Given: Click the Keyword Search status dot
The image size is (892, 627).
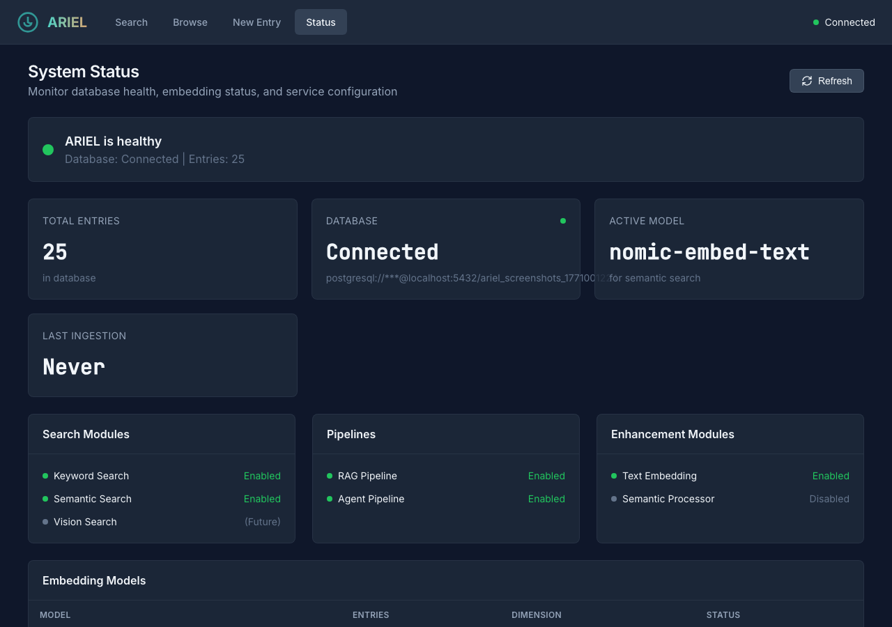Looking at the screenshot, I should click(x=45, y=476).
